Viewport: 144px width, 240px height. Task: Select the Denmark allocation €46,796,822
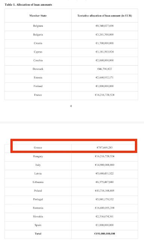[105, 69]
